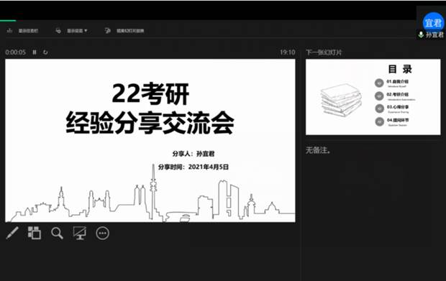Click the current slide 22考研 preview
446x281 pixels.
click(150, 140)
